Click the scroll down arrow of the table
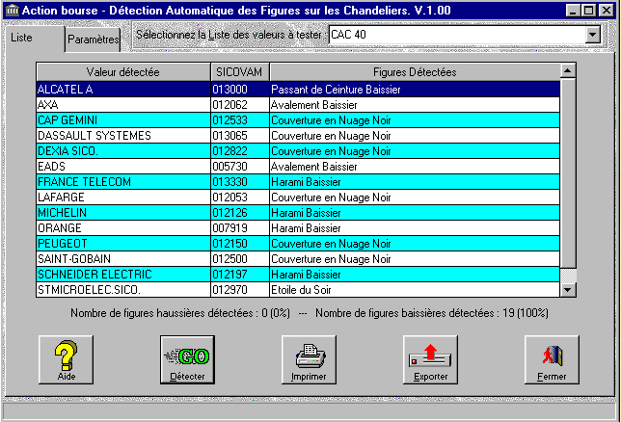The width and height of the screenshot is (621, 422). tap(568, 290)
